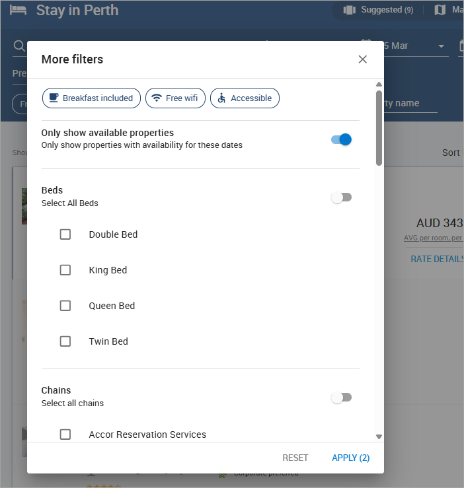464x488 pixels.
Task: Check the King Bed checkbox
Action: point(65,270)
